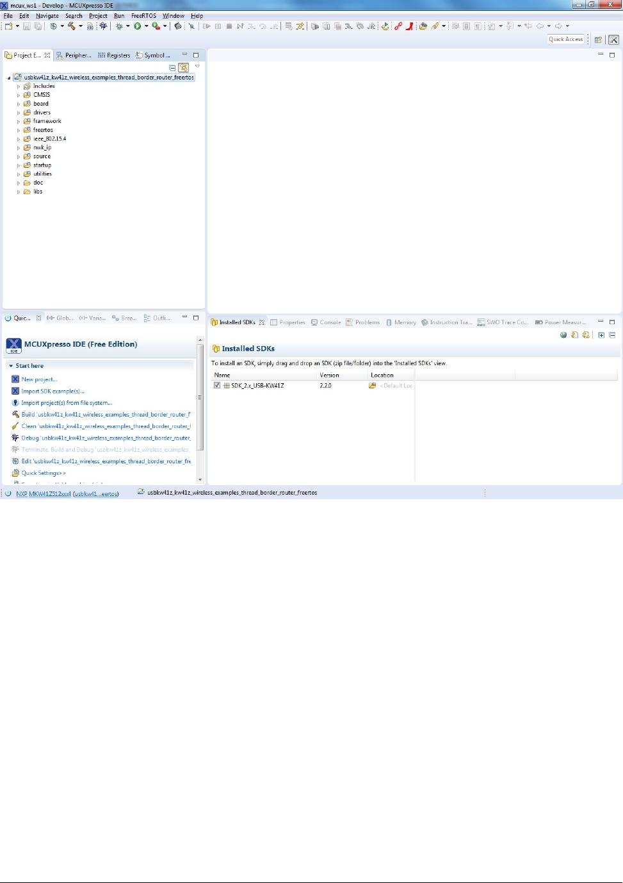The image size is (623, 883).
Task: Open the Project menu
Action: [98, 16]
